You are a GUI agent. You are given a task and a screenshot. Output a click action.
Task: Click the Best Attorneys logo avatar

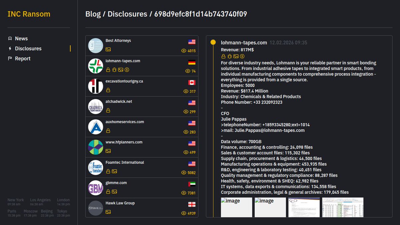point(96,46)
